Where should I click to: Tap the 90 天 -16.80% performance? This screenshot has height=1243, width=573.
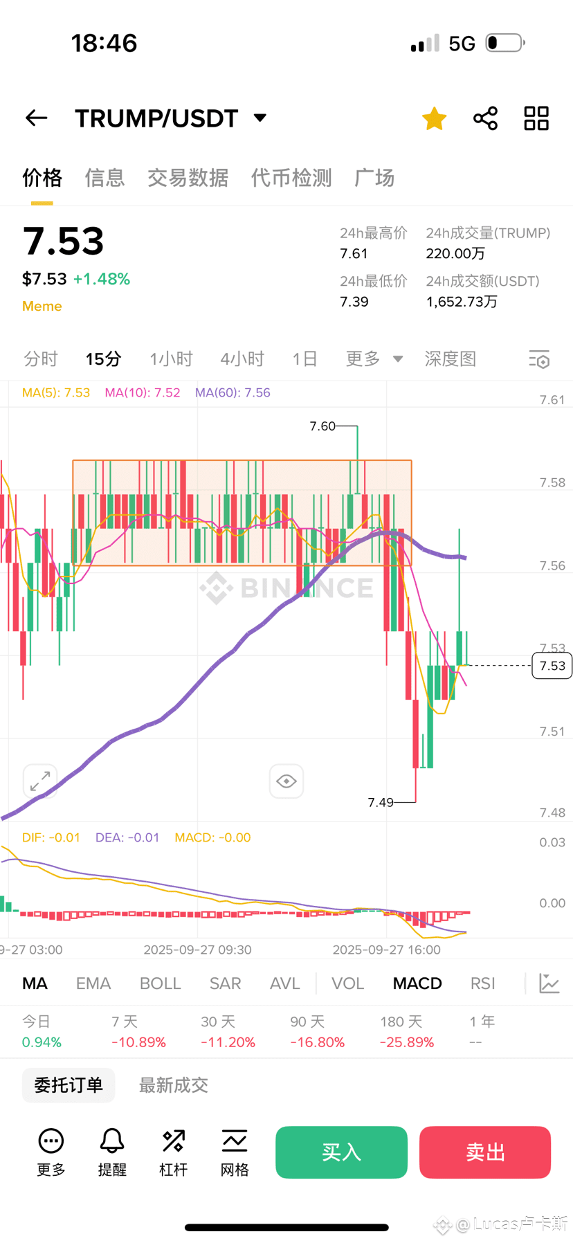click(317, 1032)
